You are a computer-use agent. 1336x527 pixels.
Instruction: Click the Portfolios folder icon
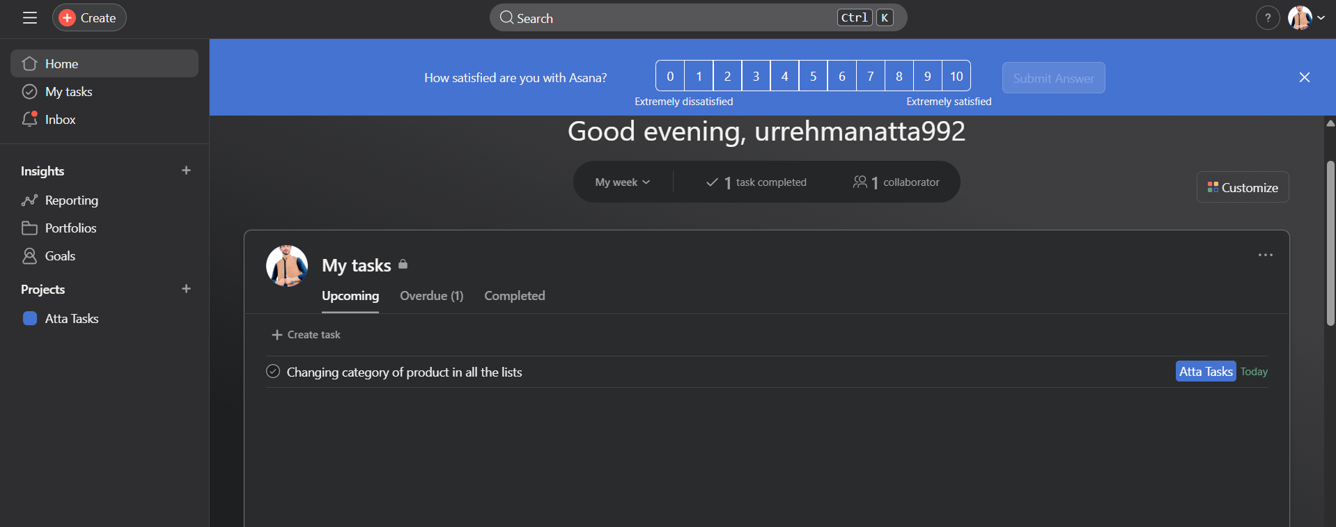[x=29, y=228]
